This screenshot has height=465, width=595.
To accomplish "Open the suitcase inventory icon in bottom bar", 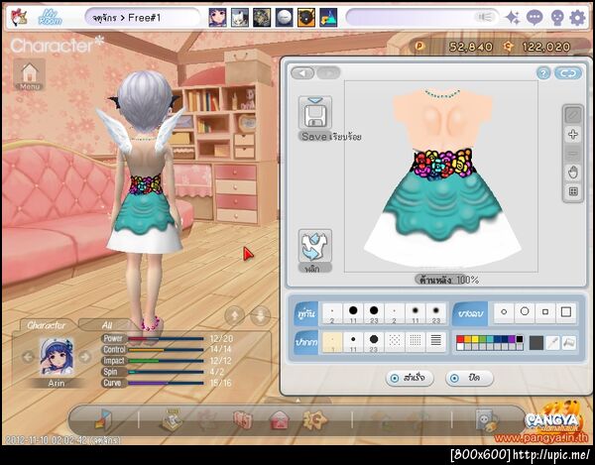I will coord(243,420).
